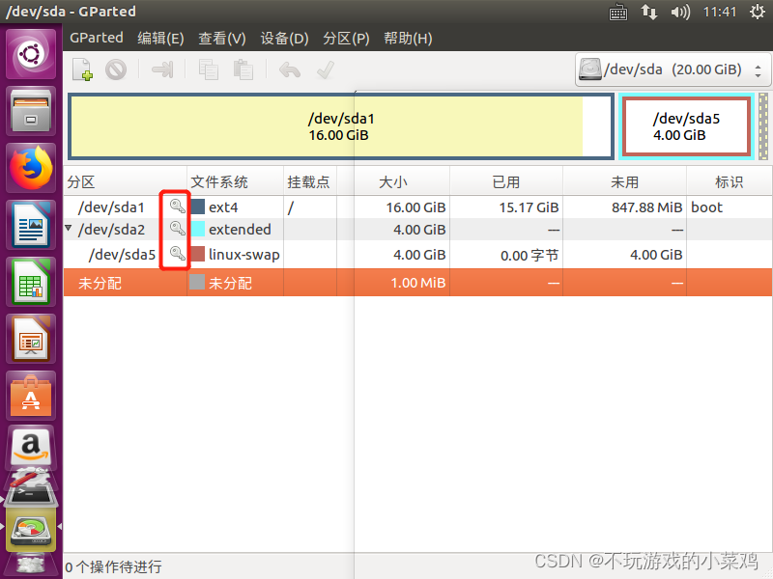
Task: Open the 设备(D) menu
Action: tap(283, 39)
